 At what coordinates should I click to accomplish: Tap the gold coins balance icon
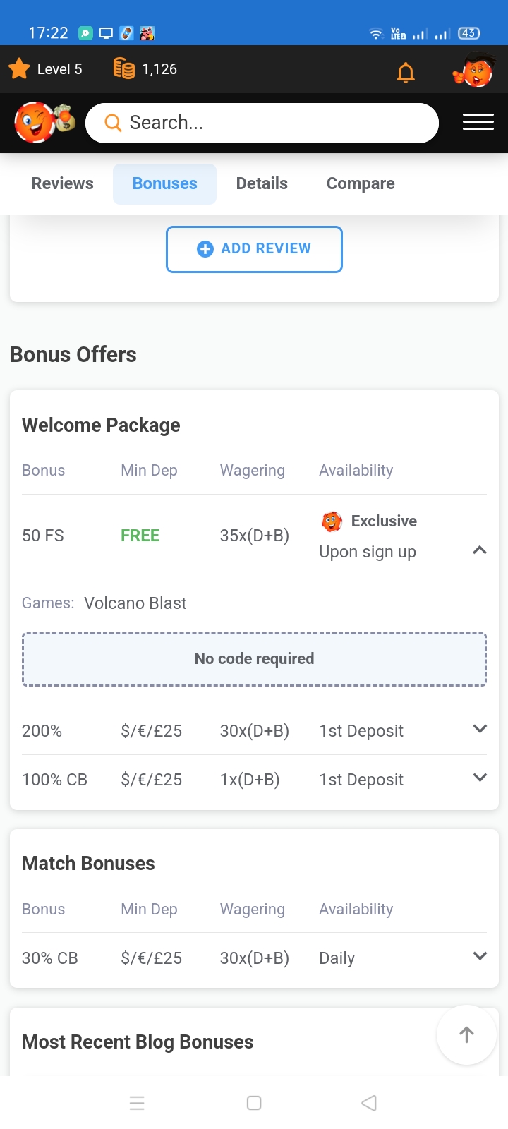tap(124, 69)
